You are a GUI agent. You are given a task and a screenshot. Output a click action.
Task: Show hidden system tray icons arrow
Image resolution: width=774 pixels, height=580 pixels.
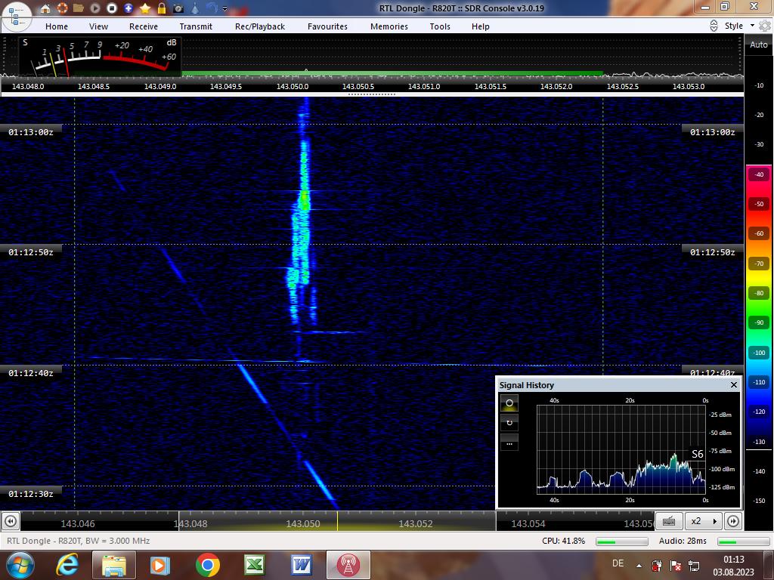639,566
